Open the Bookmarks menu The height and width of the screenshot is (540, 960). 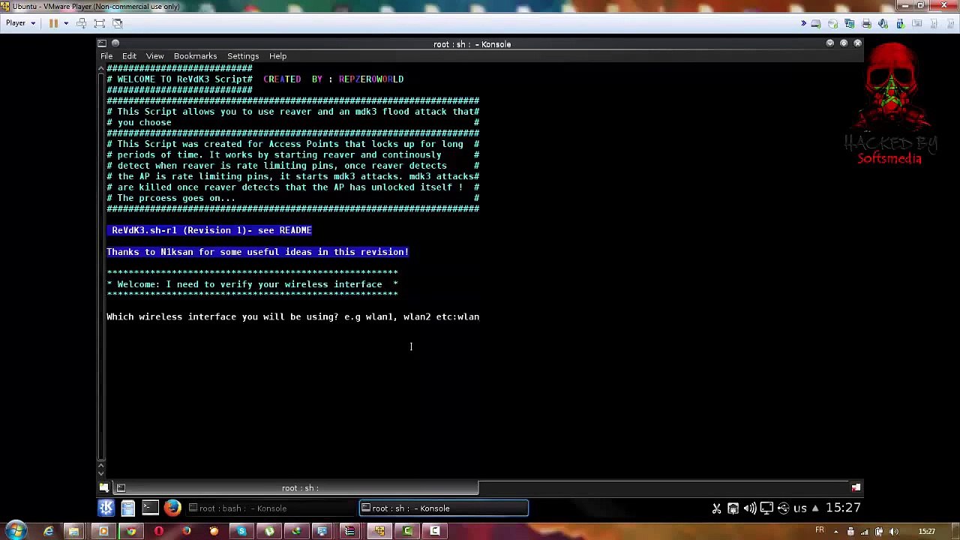tap(195, 56)
